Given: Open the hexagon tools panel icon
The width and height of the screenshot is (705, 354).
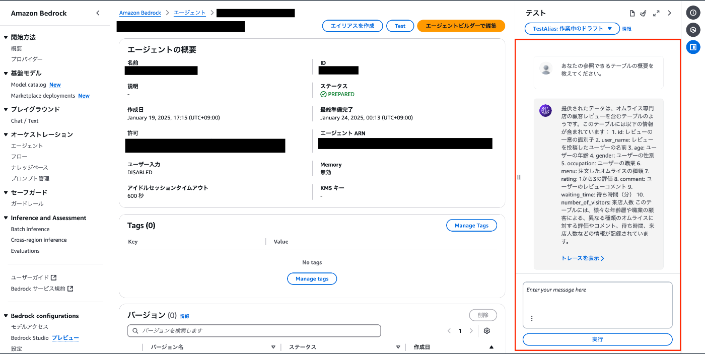Looking at the screenshot, I should [x=693, y=30].
